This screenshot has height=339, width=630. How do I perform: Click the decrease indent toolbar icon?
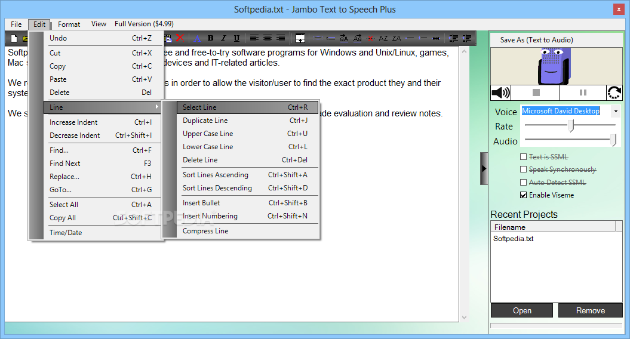453,39
